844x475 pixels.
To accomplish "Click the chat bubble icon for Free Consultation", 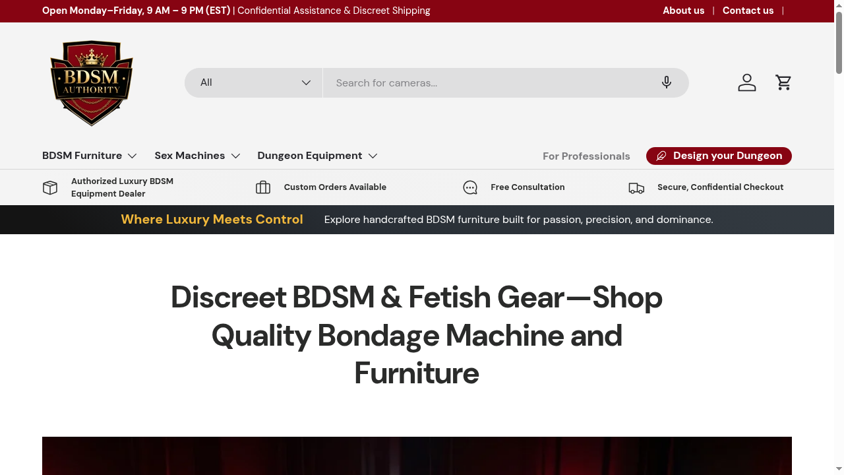I will [x=470, y=187].
